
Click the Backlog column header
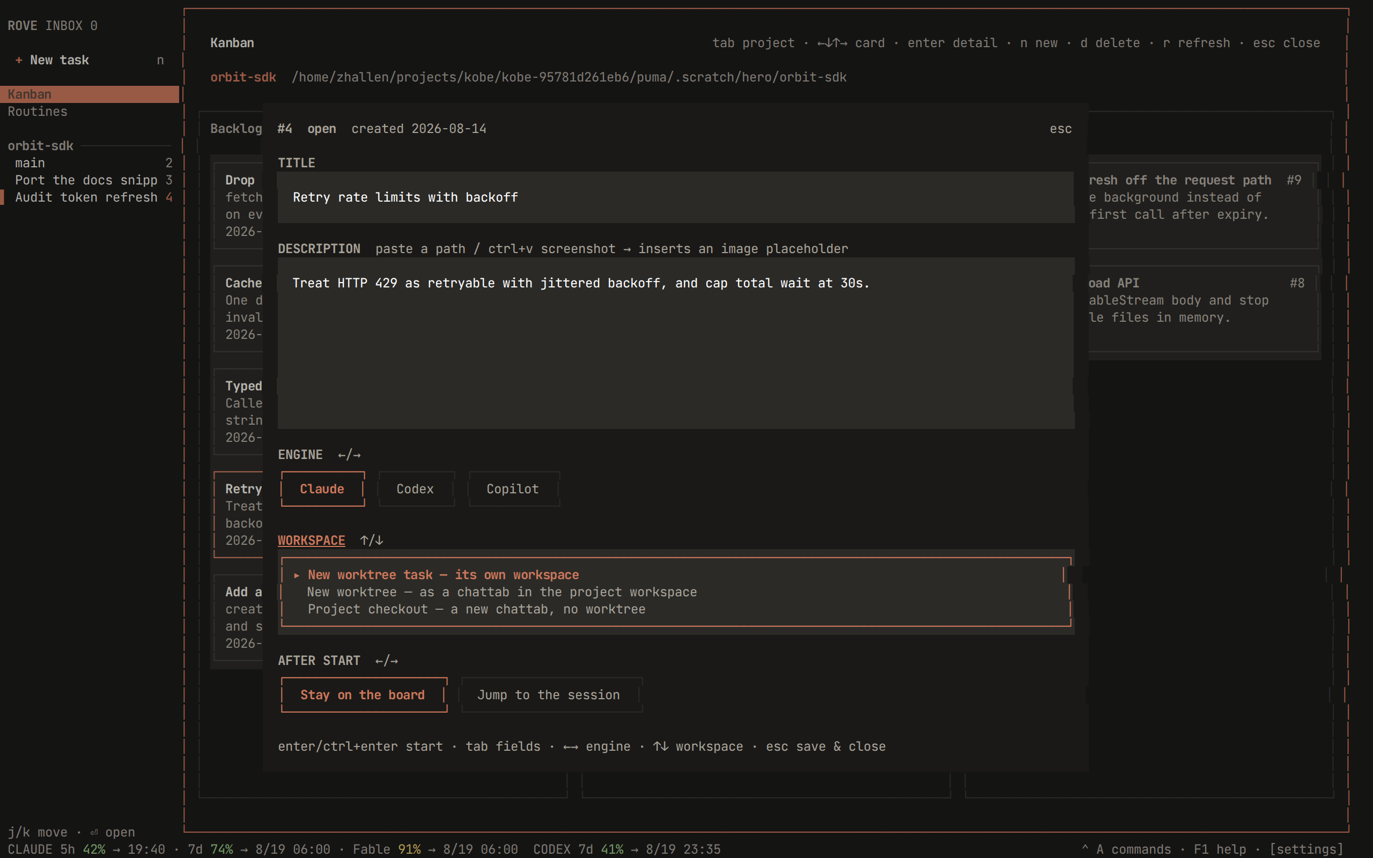[x=236, y=129]
